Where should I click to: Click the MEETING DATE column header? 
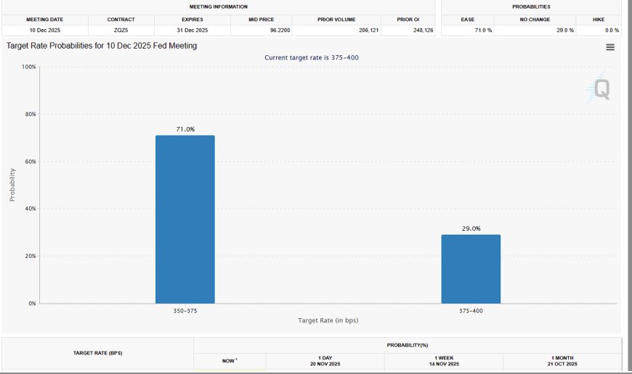[x=45, y=20]
